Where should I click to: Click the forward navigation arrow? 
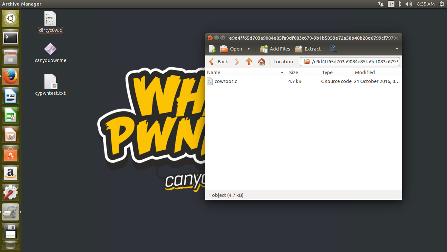237,62
